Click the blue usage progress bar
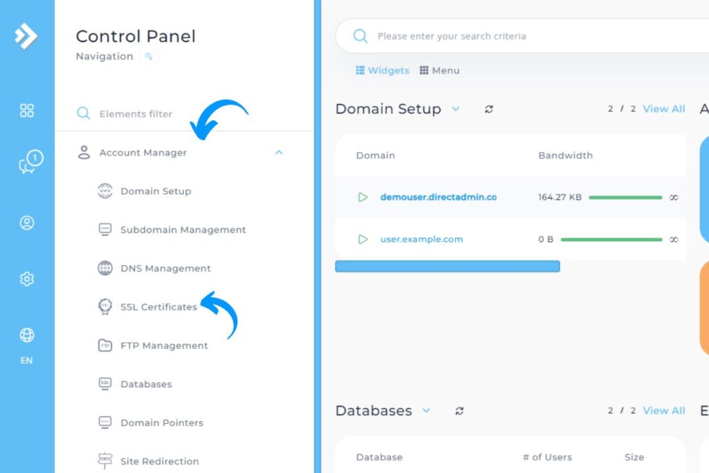This screenshot has width=709, height=473. [447, 266]
